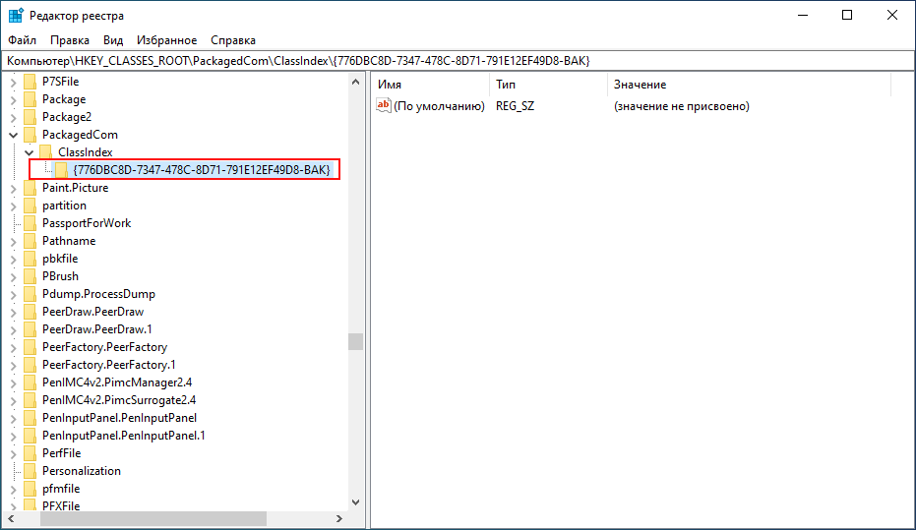This screenshot has width=916, height=530.
Task: Expand the PenIMC4v2.PimcManager2.4 key
Action: [14, 383]
